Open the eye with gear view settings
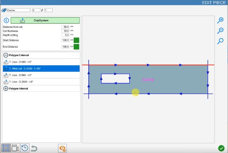The height and width of the screenshot is (153, 228). tap(62, 148)
